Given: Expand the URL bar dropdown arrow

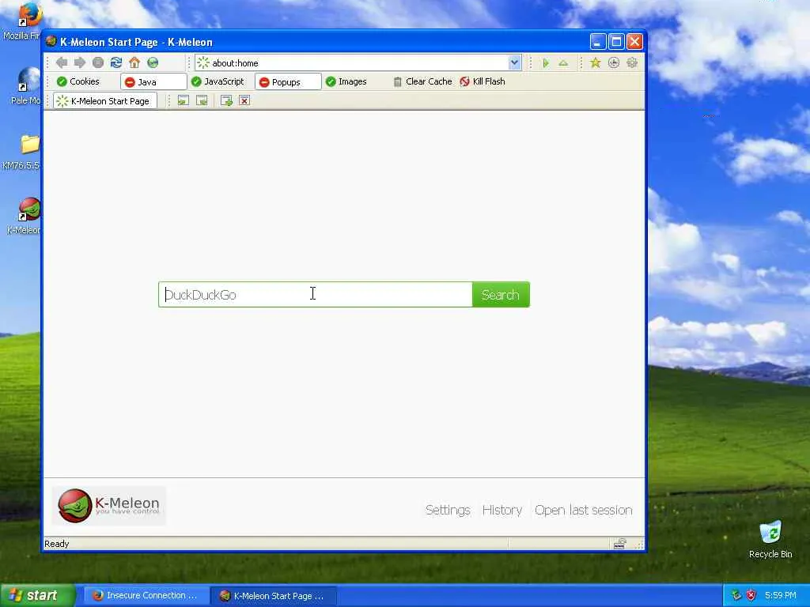Looking at the screenshot, I should (x=514, y=63).
